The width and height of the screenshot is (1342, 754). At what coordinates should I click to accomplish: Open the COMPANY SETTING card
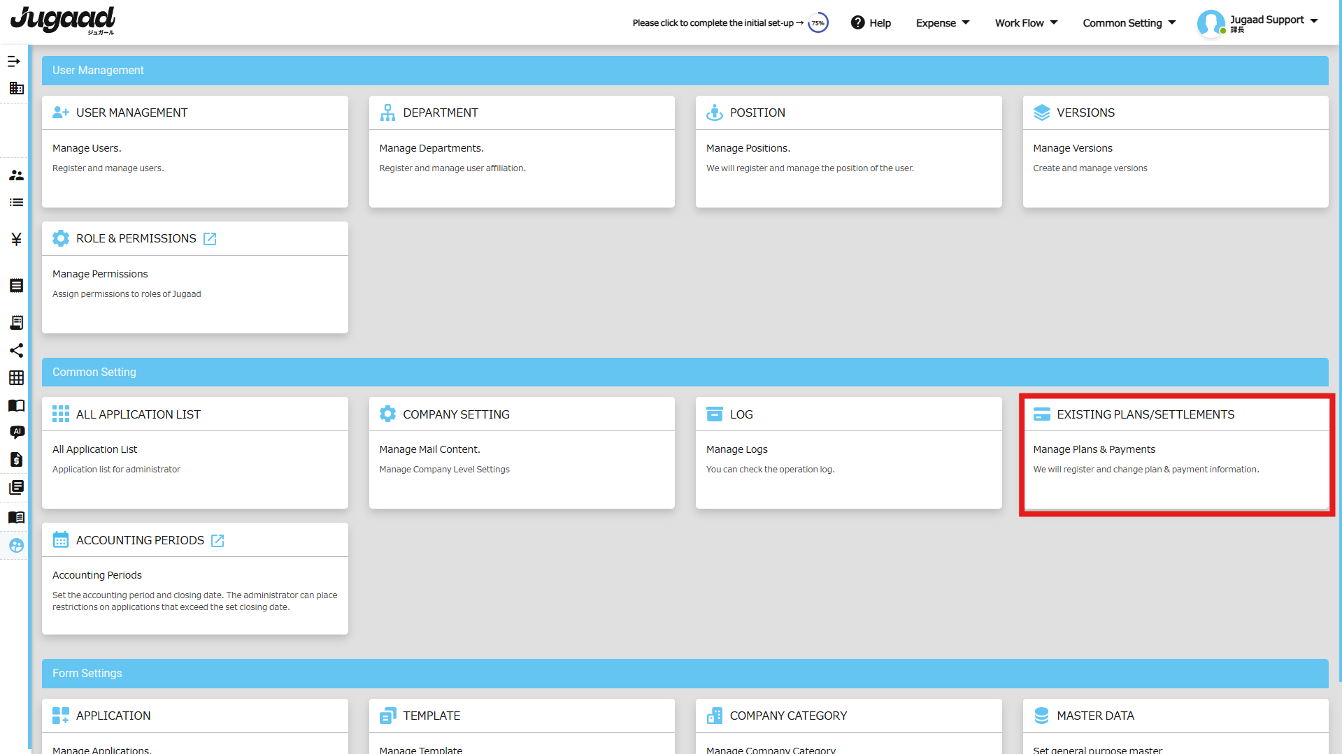(x=522, y=453)
